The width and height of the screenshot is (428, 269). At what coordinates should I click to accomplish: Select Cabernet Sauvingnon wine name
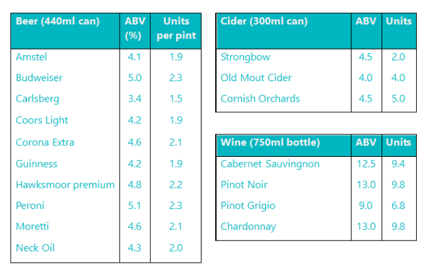270,164
